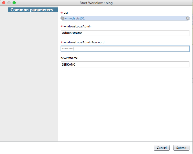193x154 pixels.
Task: Select the vmwdevtst01 VM entry
Action: tap(75, 18)
